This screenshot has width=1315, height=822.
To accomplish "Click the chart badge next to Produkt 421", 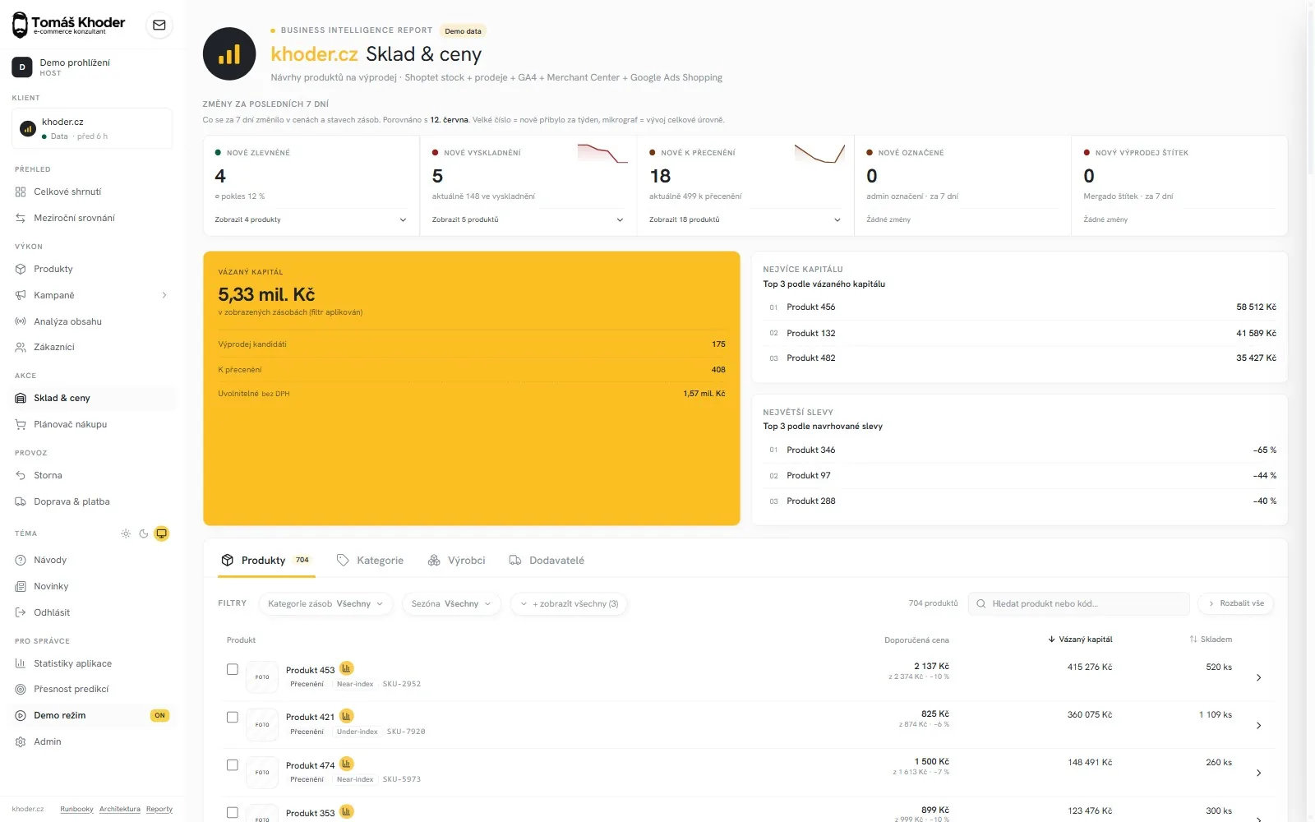I will (347, 716).
